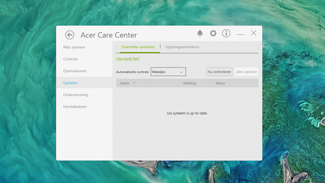Select the Updaten sidebar item
This screenshot has width=325, height=183.
coord(70,83)
